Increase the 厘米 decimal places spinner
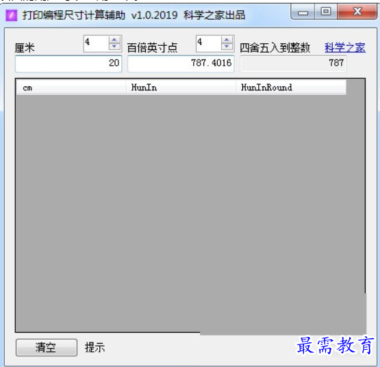This screenshot has height=367, width=380. [114, 40]
